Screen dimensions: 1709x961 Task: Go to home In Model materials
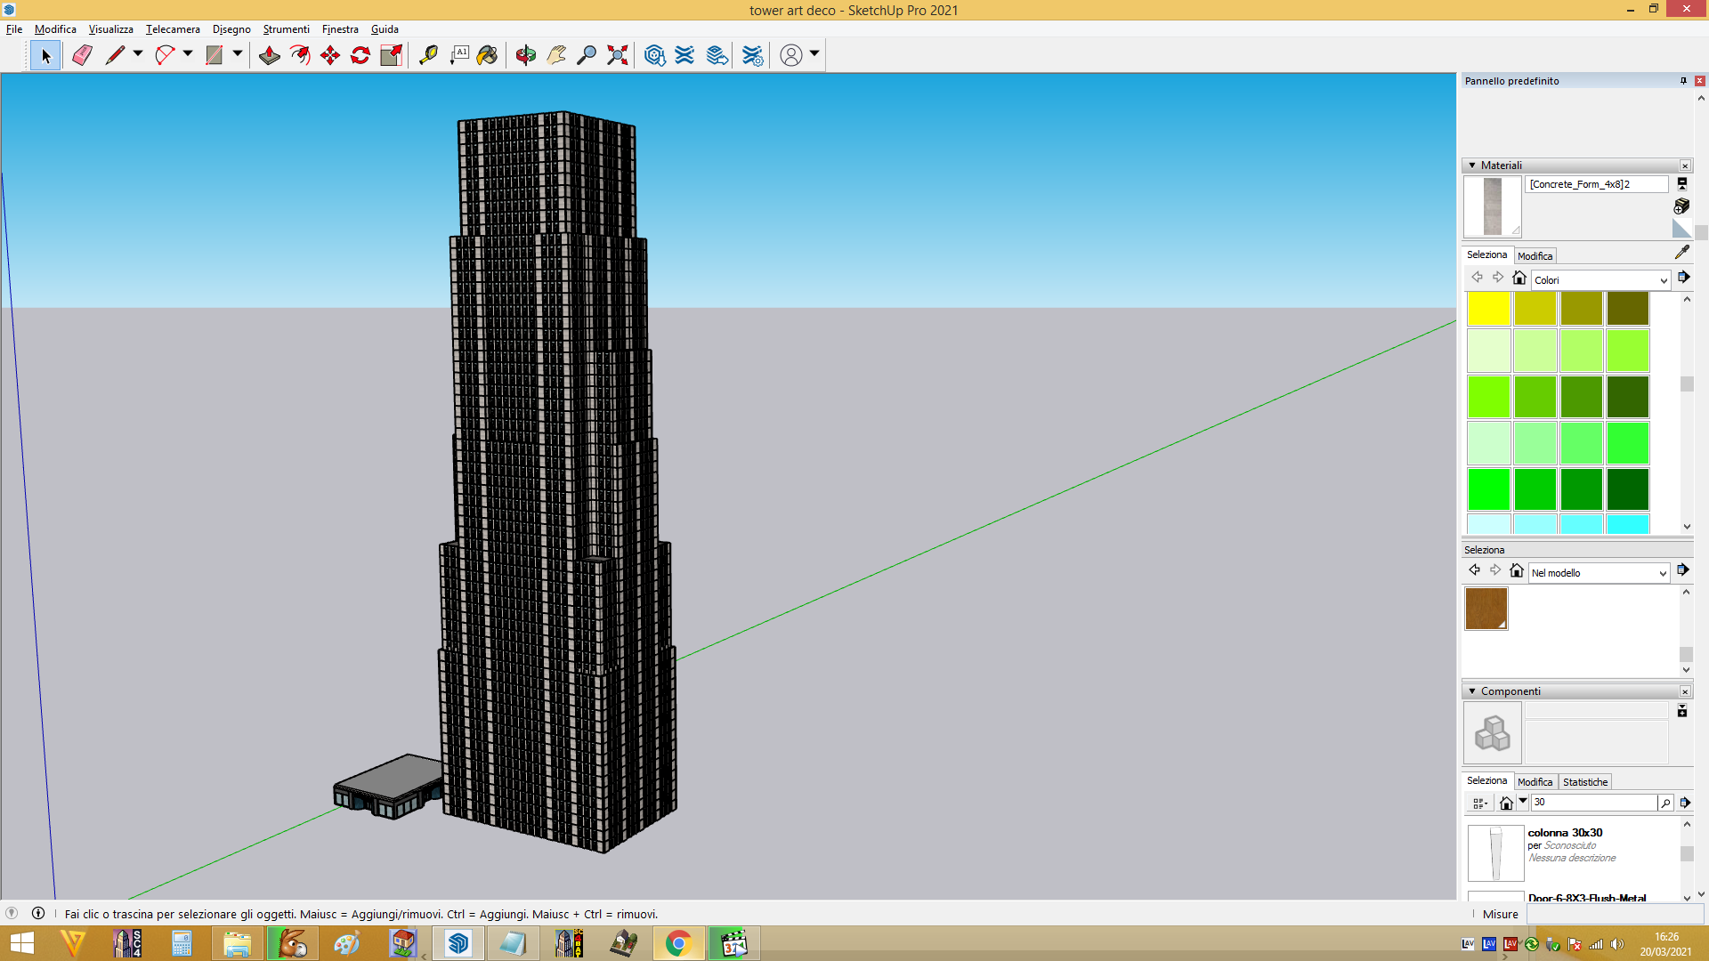[1517, 570]
